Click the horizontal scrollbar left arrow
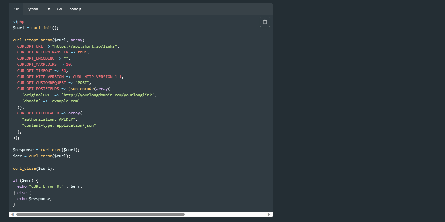445x222 pixels. click(x=12, y=214)
